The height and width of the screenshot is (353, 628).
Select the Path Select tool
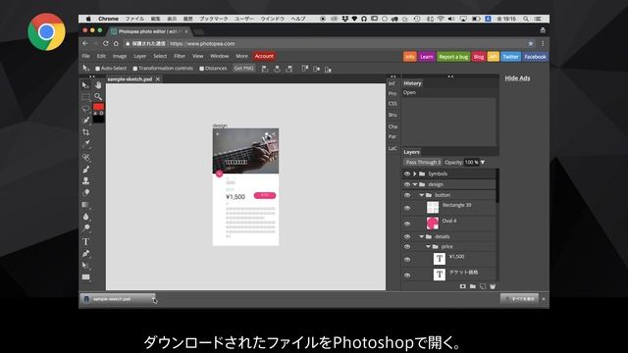point(85,266)
